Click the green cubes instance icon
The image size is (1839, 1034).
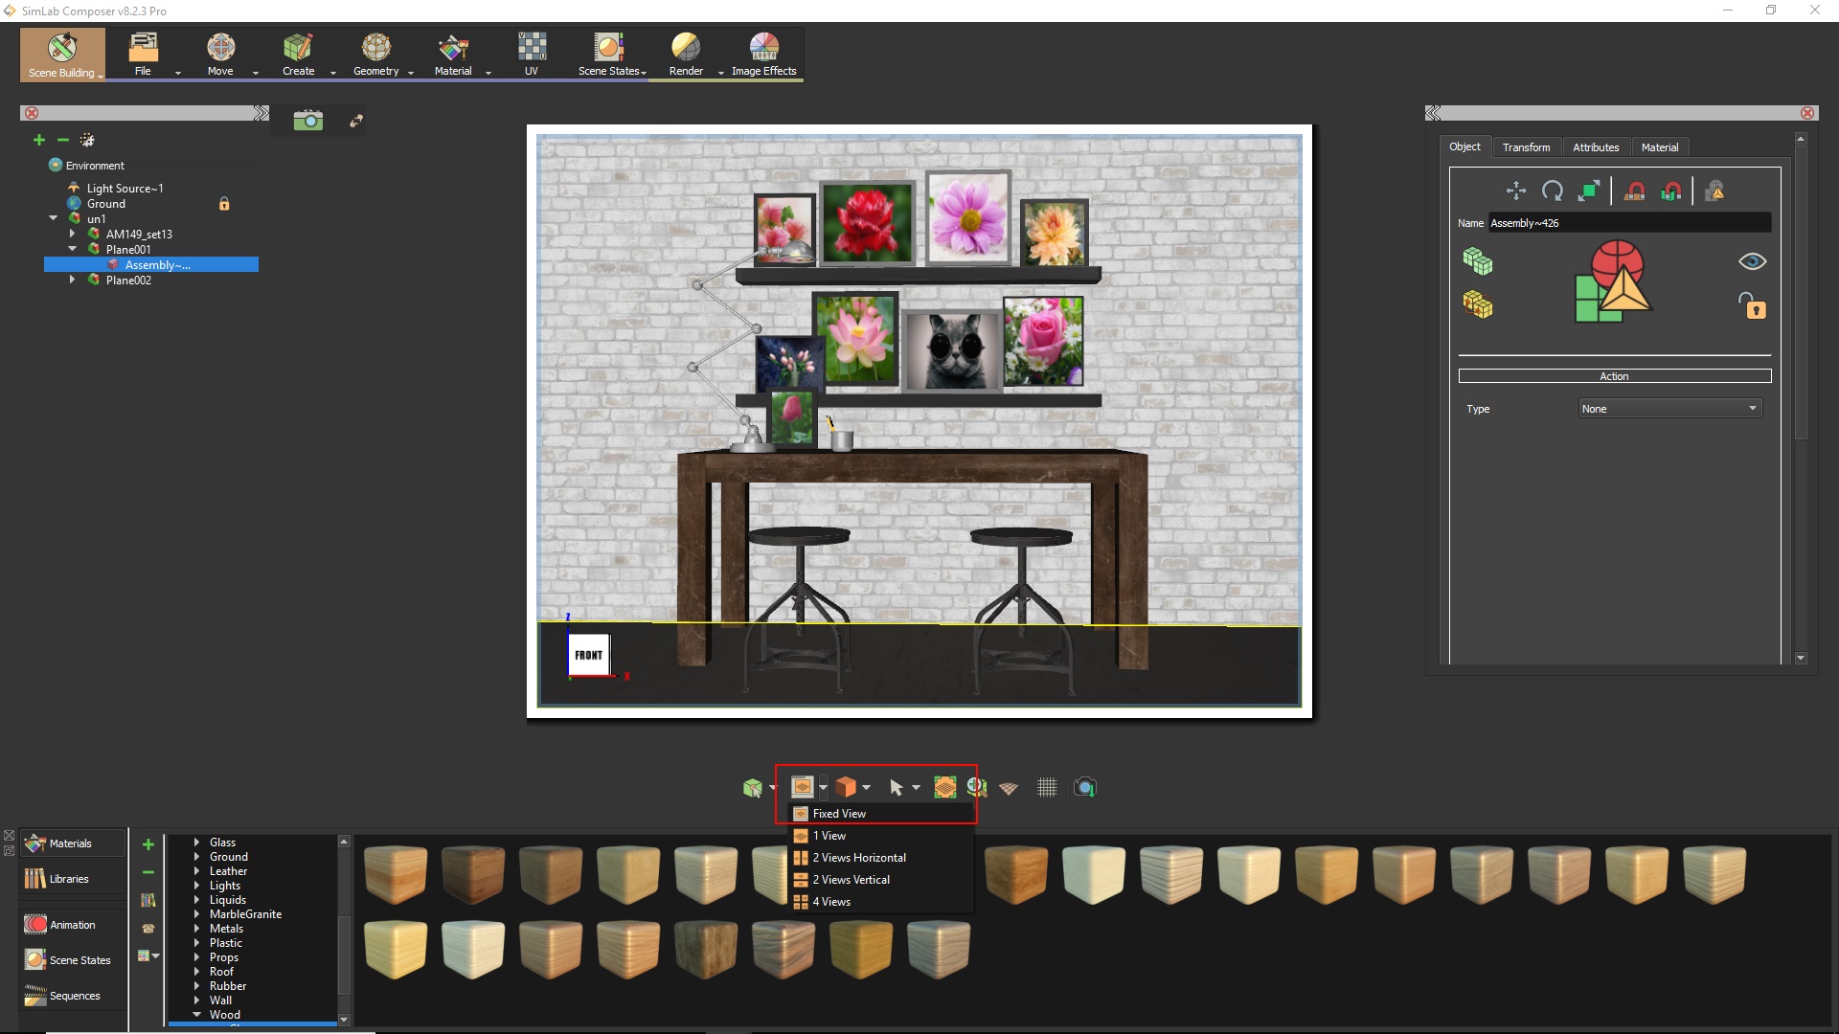click(x=1478, y=261)
